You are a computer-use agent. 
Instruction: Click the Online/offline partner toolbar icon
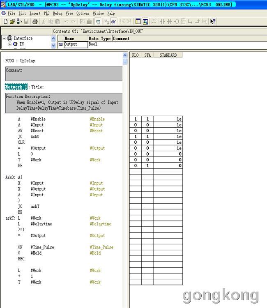[x=19, y=21]
